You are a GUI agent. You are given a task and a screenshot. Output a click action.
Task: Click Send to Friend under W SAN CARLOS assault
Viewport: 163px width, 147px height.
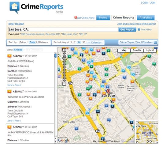pos(14,121)
